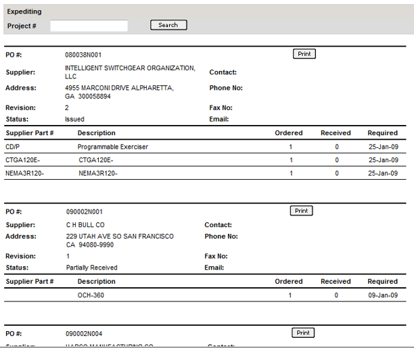
Task: Print purchase order 090002N004
Action: click(303, 333)
